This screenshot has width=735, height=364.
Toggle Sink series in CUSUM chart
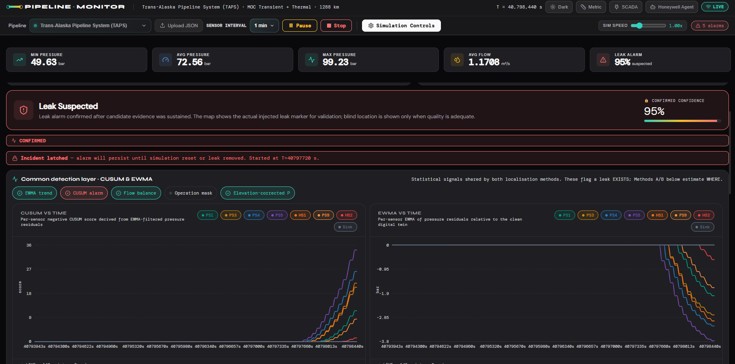[345, 227]
